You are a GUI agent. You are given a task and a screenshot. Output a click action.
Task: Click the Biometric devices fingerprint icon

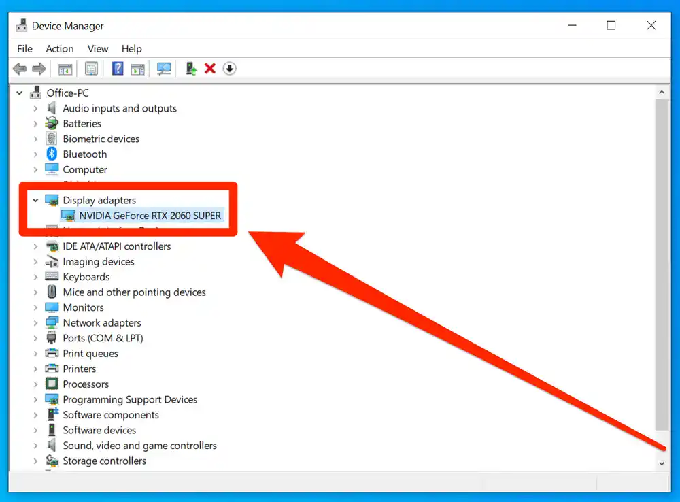click(x=52, y=139)
